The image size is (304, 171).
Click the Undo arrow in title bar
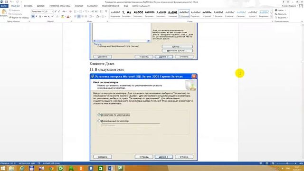11,2
